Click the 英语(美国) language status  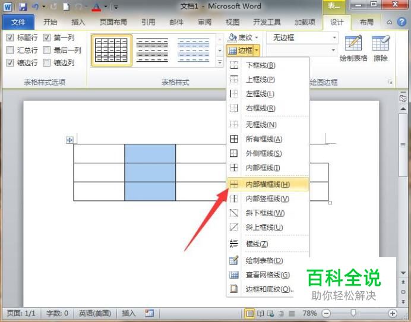(95, 313)
